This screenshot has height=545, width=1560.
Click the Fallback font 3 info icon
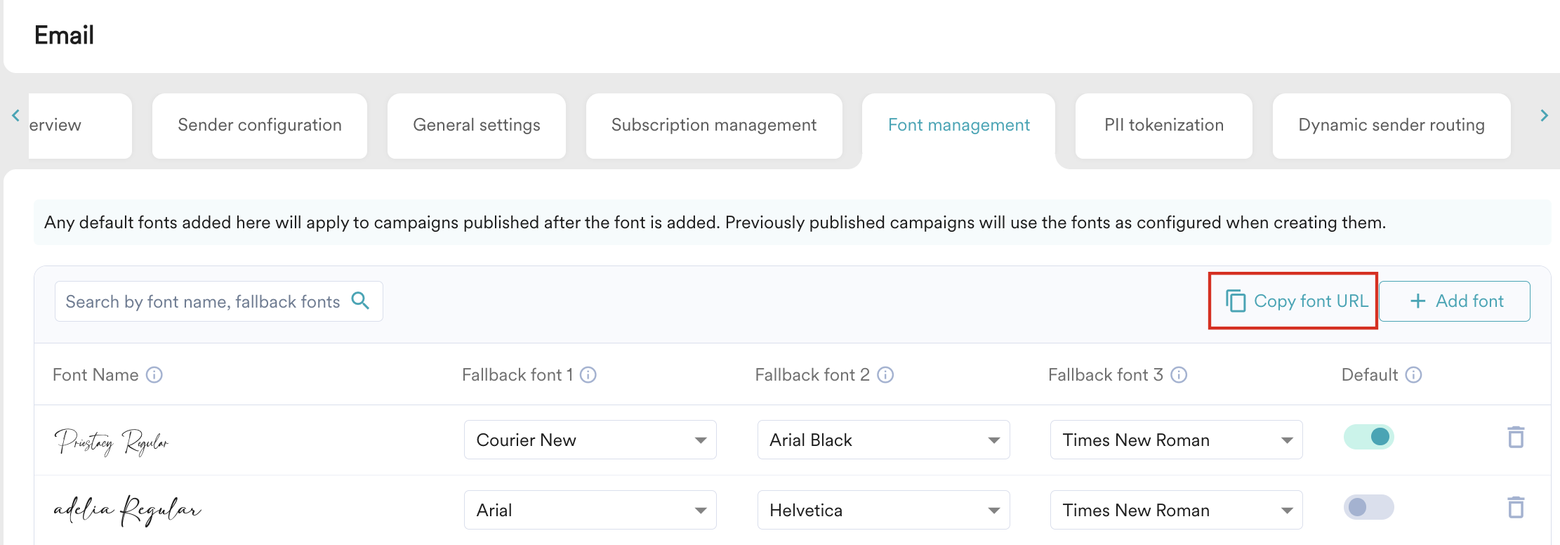[x=1179, y=375]
